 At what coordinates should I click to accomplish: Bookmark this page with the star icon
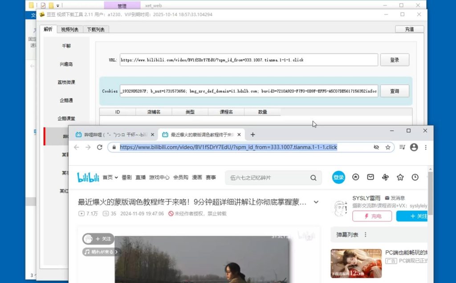pyautogui.click(x=388, y=148)
